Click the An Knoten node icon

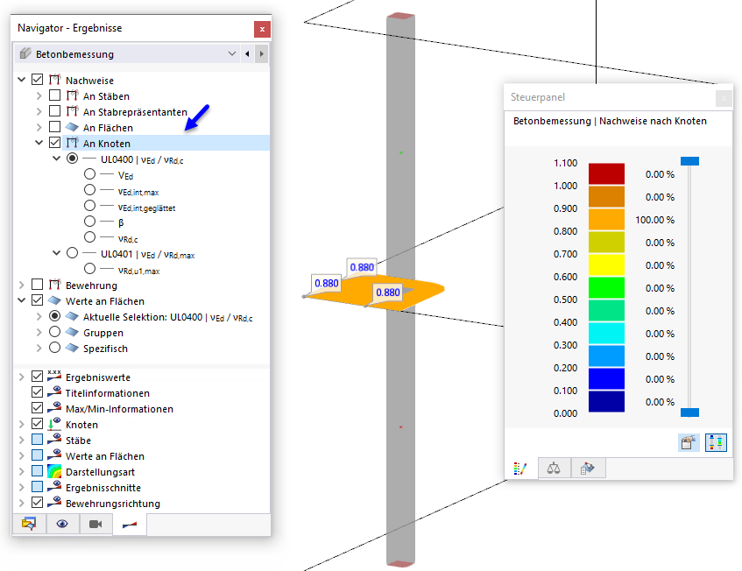[73, 143]
